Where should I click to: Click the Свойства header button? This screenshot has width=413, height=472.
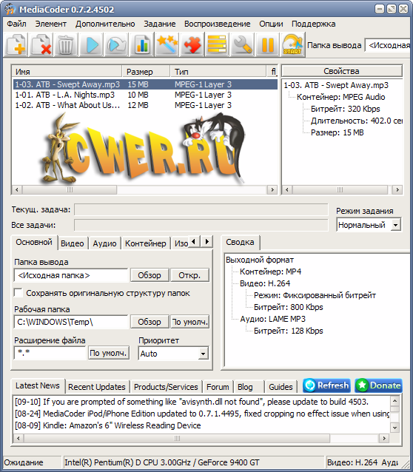(342, 71)
